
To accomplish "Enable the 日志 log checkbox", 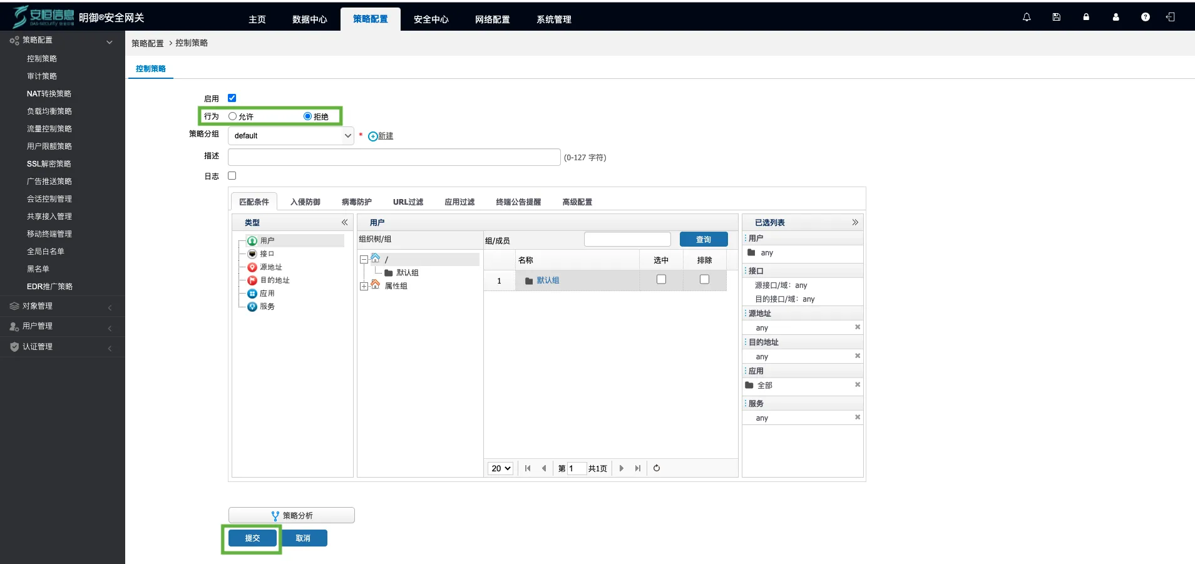I will coord(232,176).
